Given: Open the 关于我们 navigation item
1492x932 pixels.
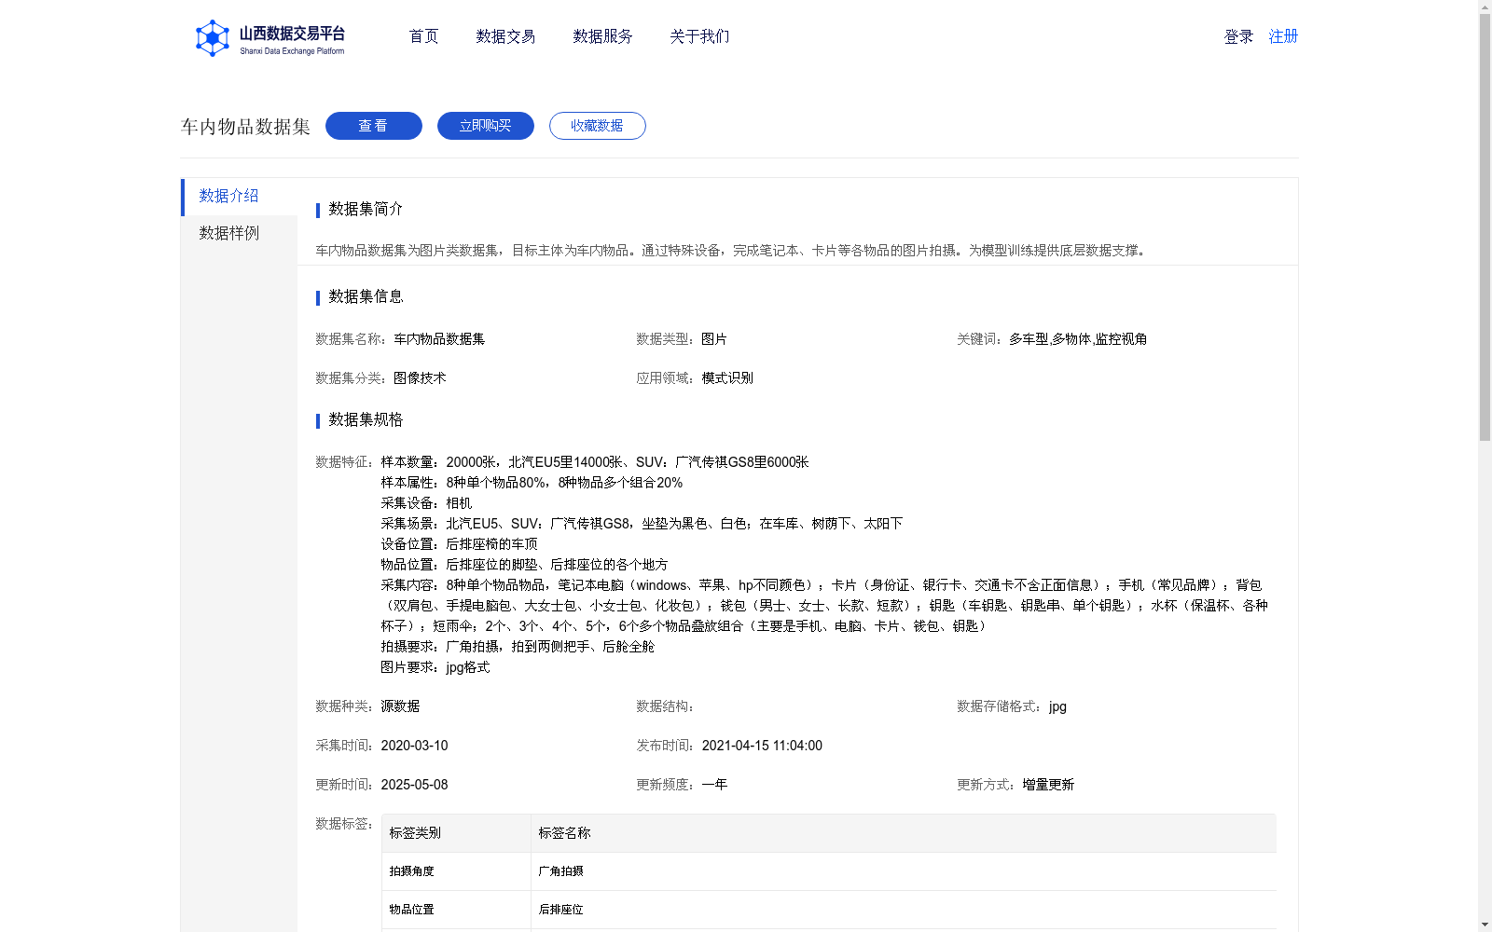Looking at the screenshot, I should pos(699,36).
